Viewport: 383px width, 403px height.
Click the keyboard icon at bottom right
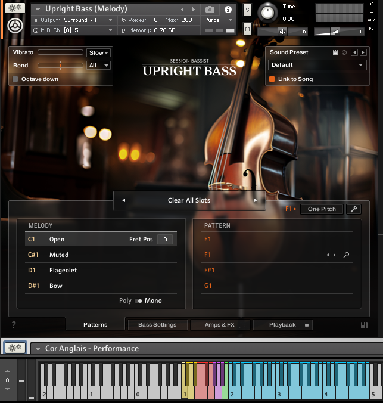(x=364, y=325)
